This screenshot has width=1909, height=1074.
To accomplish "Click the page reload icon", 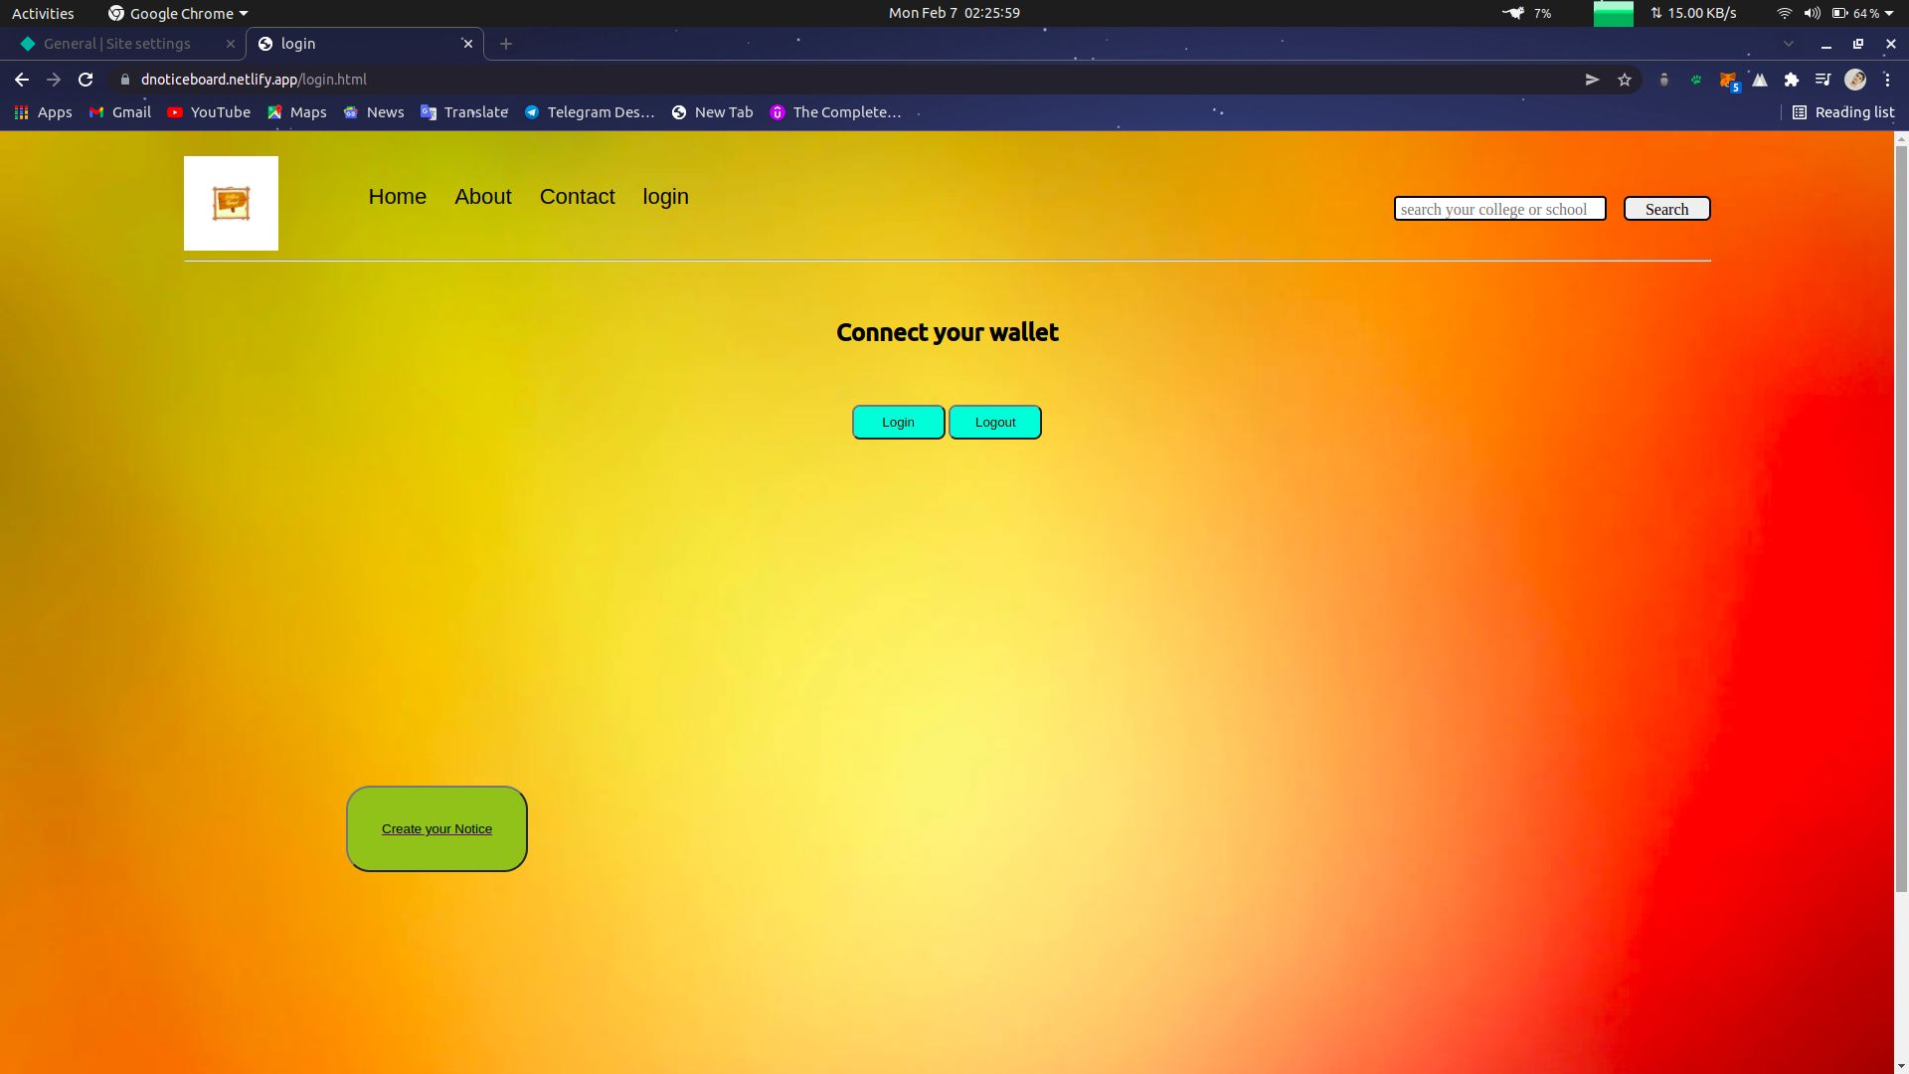I will pos(86,79).
